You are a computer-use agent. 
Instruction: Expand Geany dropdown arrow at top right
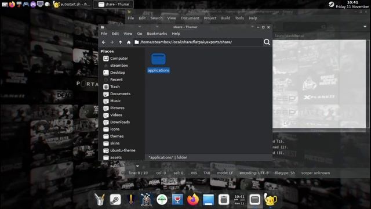[365, 27]
